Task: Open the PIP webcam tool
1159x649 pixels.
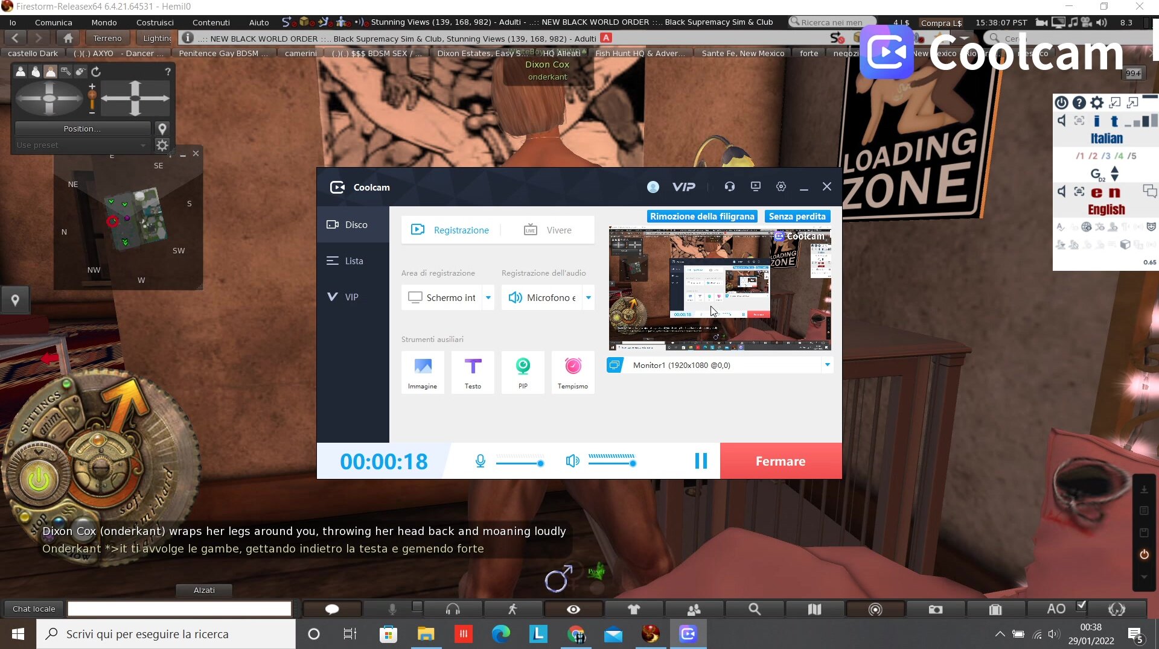Action: 523,372
